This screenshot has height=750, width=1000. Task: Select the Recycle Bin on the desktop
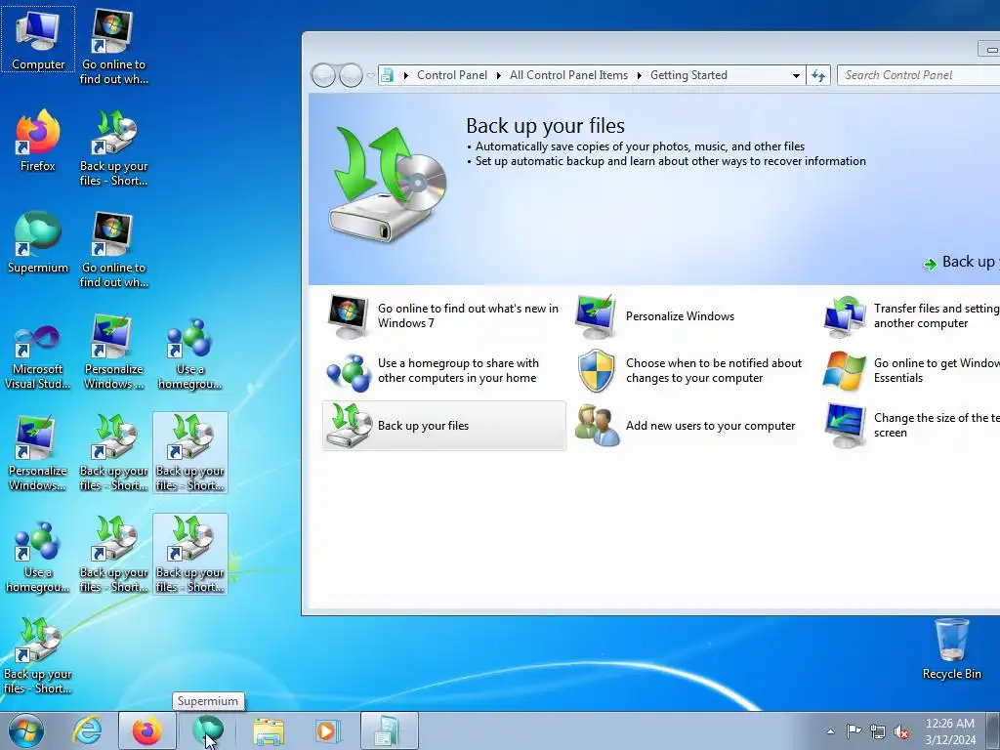(951, 649)
